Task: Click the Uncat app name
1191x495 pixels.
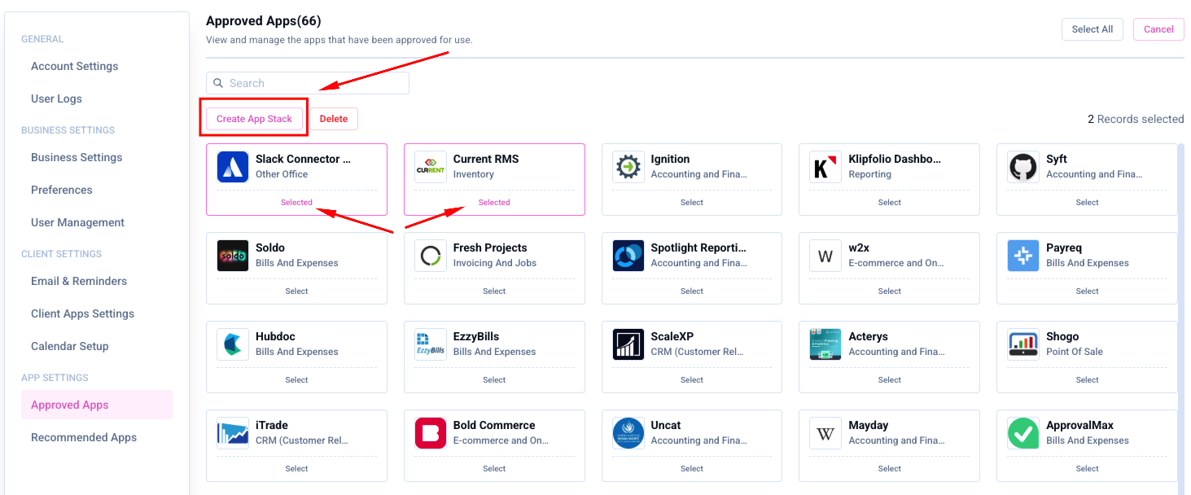Action: pyautogui.click(x=666, y=425)
